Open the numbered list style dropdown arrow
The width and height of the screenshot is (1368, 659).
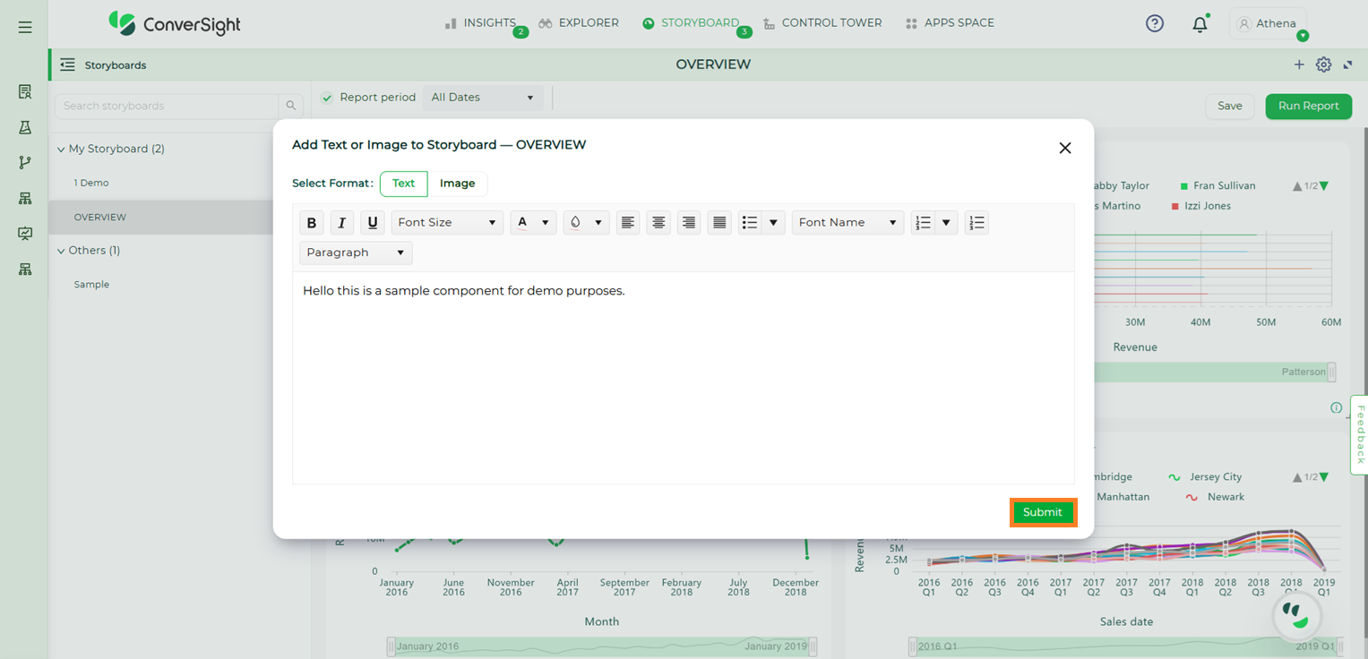tap(946, 223)
